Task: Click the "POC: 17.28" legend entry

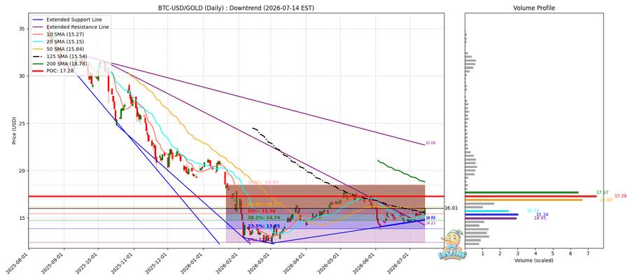Action: (x=54, y=71)
